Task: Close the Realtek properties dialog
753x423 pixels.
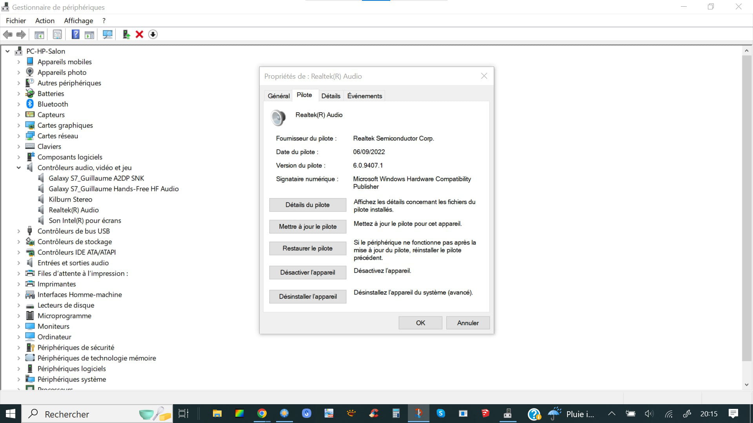Action: (x=484, y=76)
